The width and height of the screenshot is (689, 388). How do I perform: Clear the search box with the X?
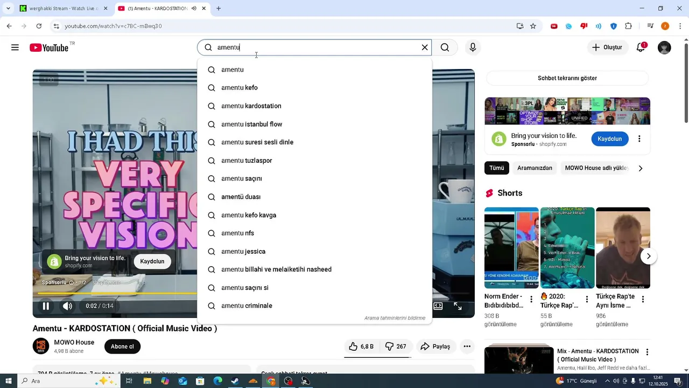(425, 47)
